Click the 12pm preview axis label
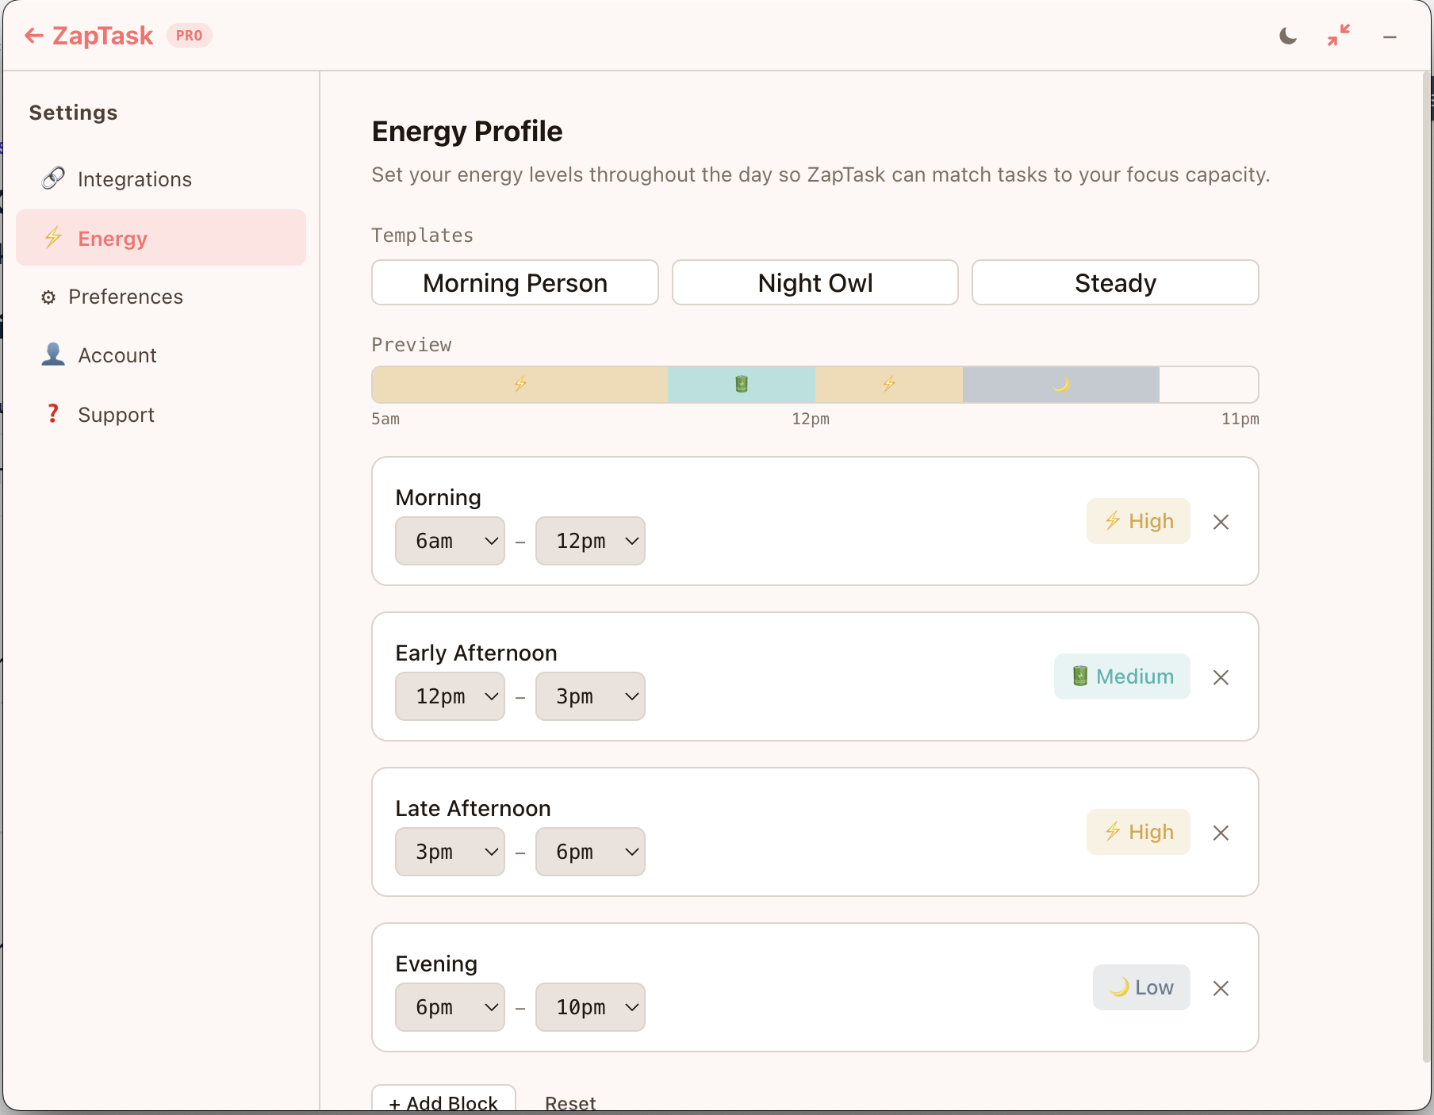 tap(811, 419)
